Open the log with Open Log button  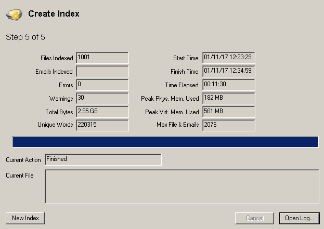point(299,218)
